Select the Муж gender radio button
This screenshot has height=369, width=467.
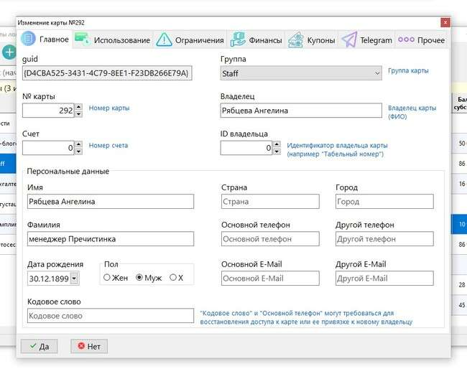coord(139,278)
